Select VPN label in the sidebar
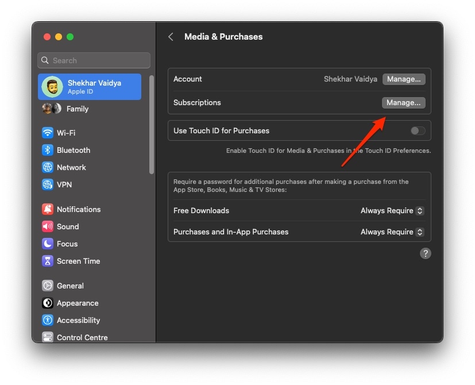The image size is (475, 385). [x=64, y=184]
